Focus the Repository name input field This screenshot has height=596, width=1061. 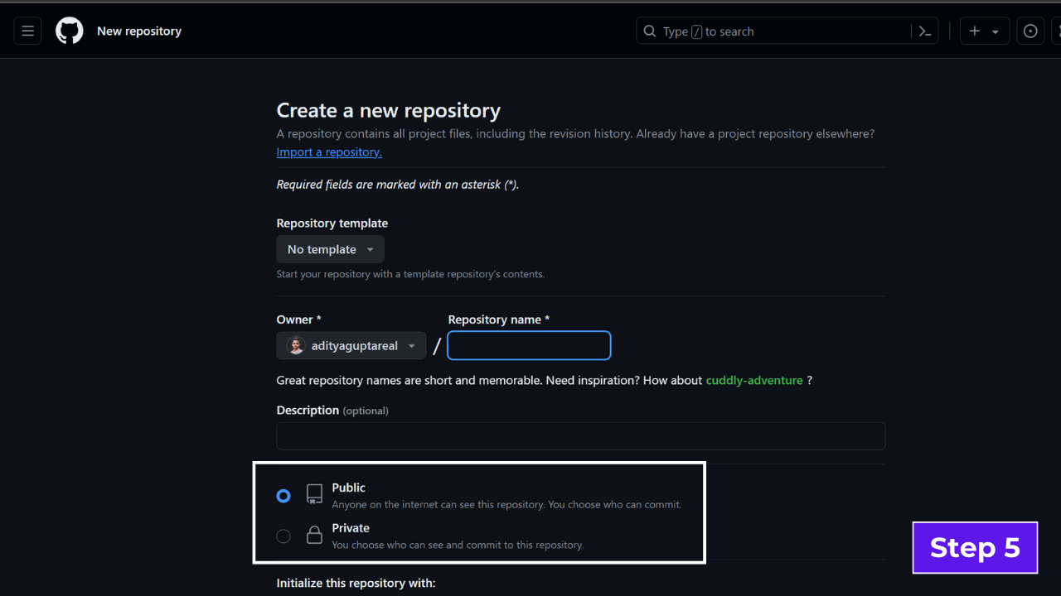[529, 346]
